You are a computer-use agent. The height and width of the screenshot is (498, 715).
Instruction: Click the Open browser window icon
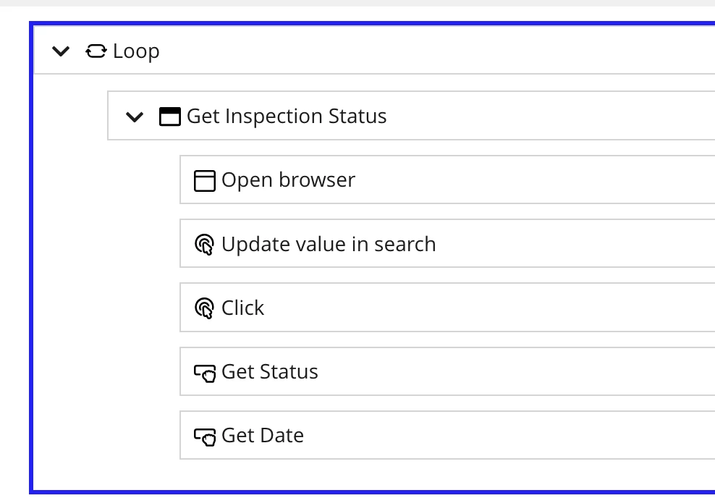point(204,180)
